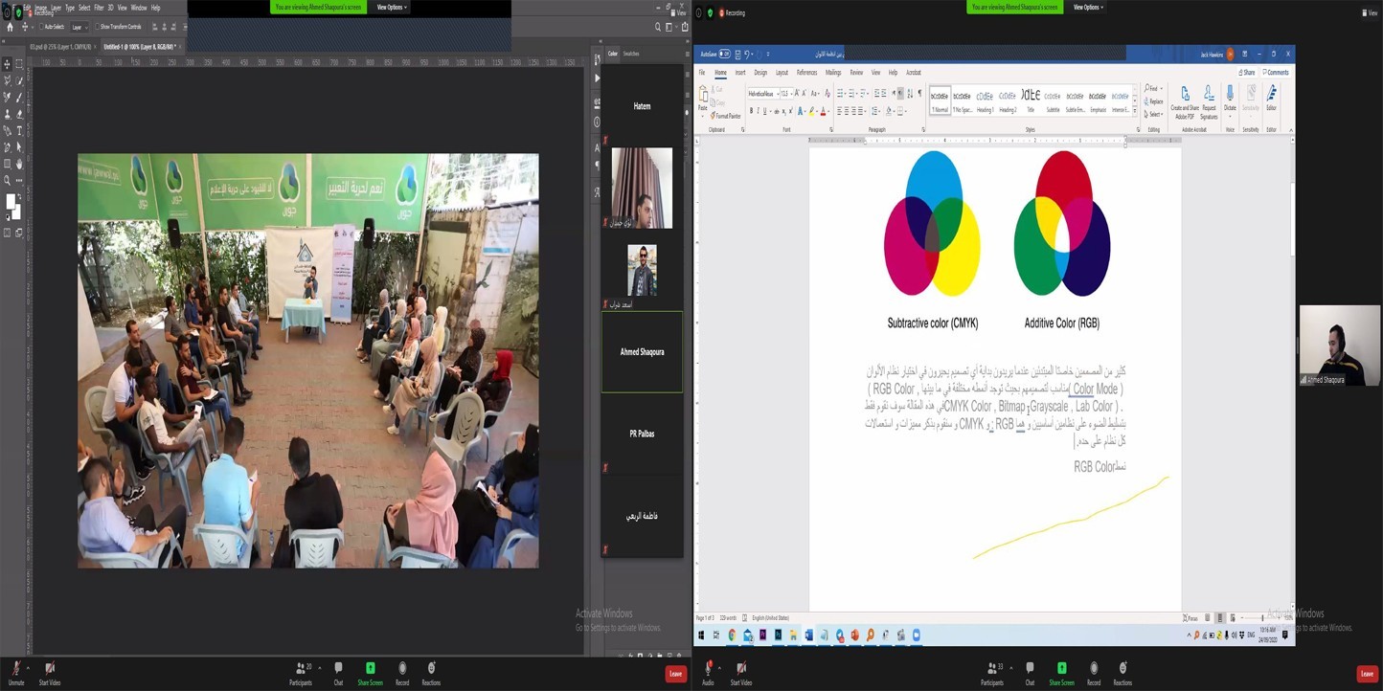Open the Insert tab in Word
Screen dimensions: 1383x691
point(740,73)
